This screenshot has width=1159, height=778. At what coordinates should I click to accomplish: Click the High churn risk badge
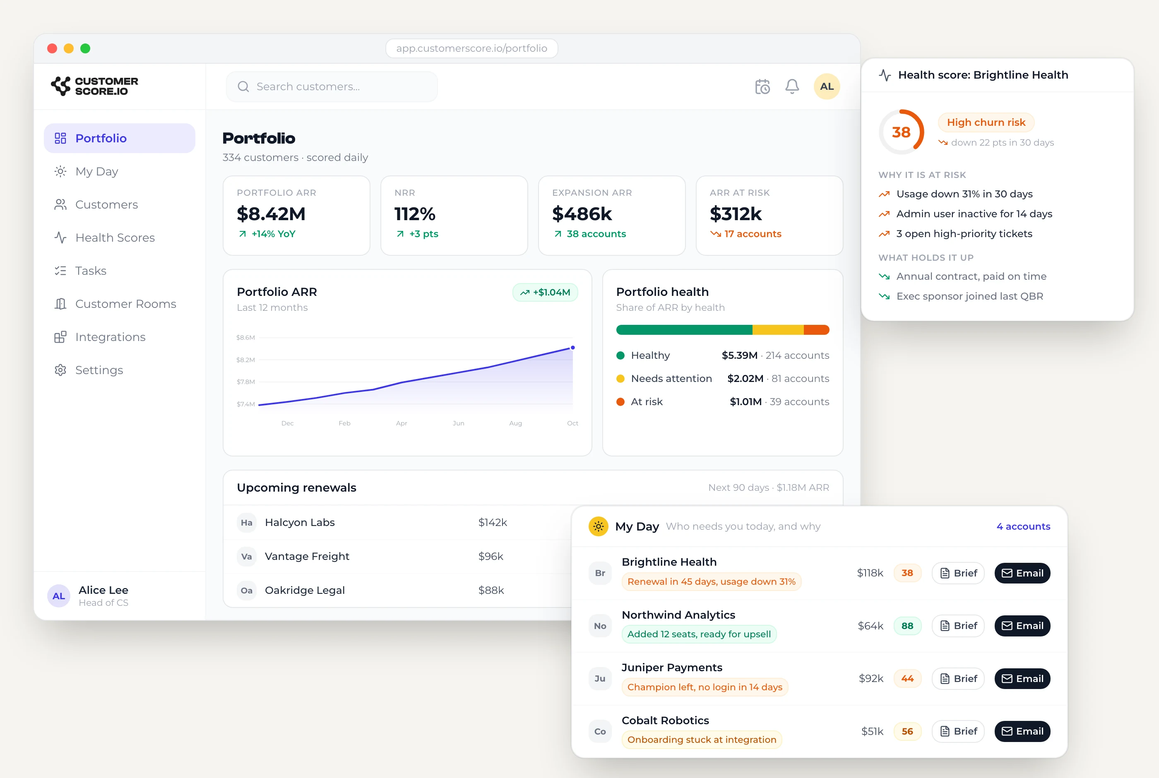(986, 122)
